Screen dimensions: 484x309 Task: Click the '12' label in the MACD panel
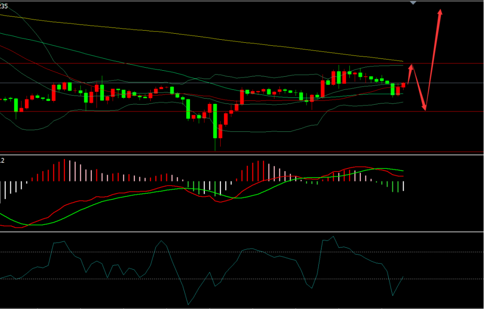click(x=2, y=160)
